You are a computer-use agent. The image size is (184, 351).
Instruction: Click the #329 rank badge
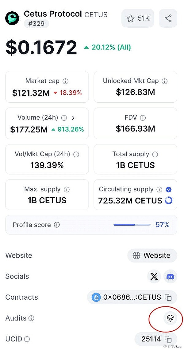point(36,24)
